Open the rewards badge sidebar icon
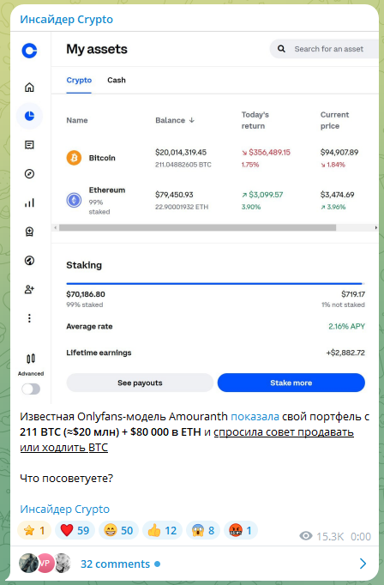 coord(29,232)
